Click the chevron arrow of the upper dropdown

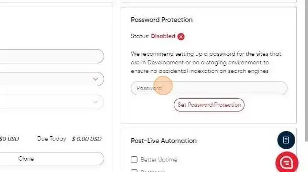(96, 79)
